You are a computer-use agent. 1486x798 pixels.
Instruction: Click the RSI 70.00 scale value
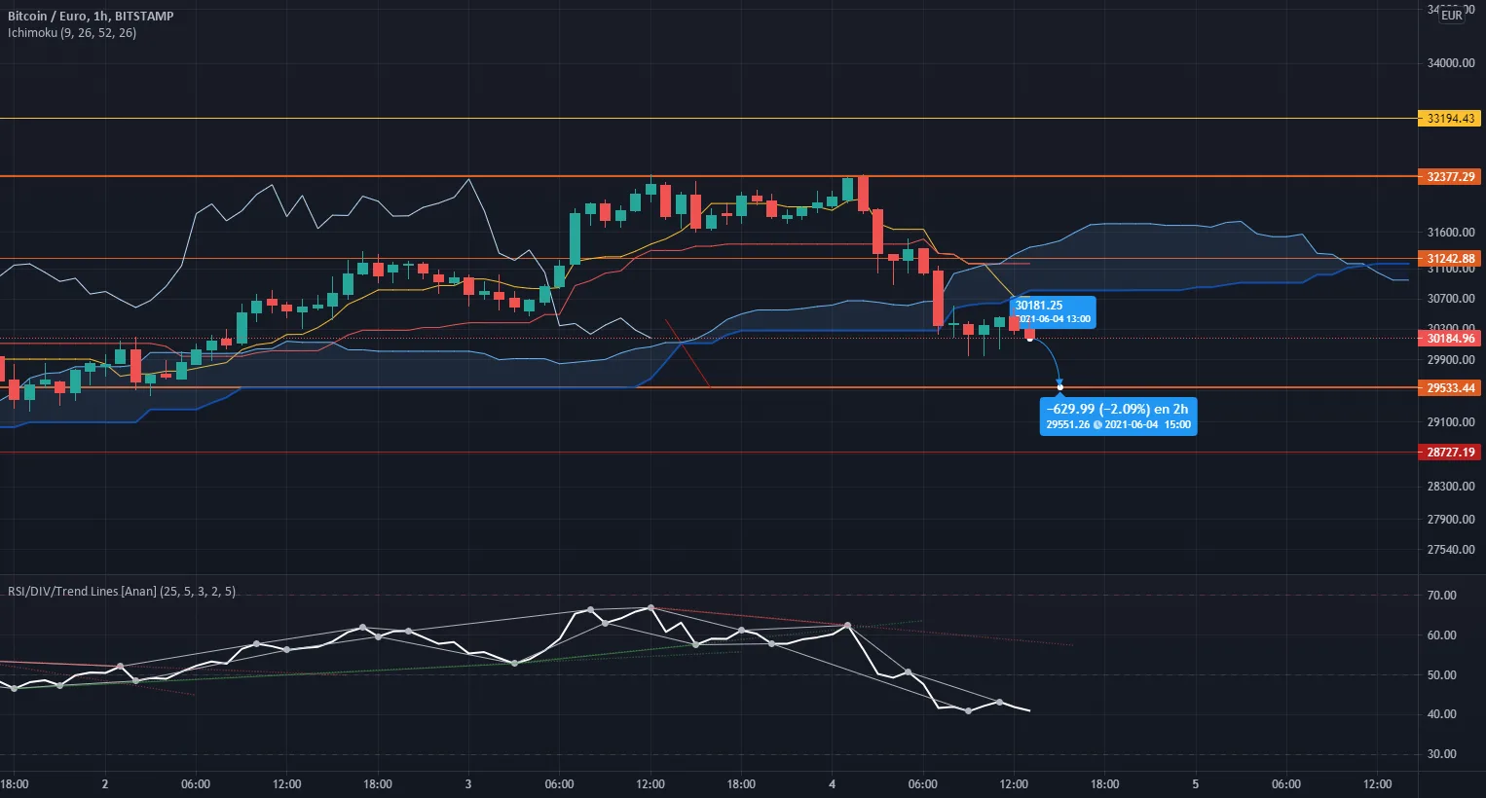pos(1442,596)
